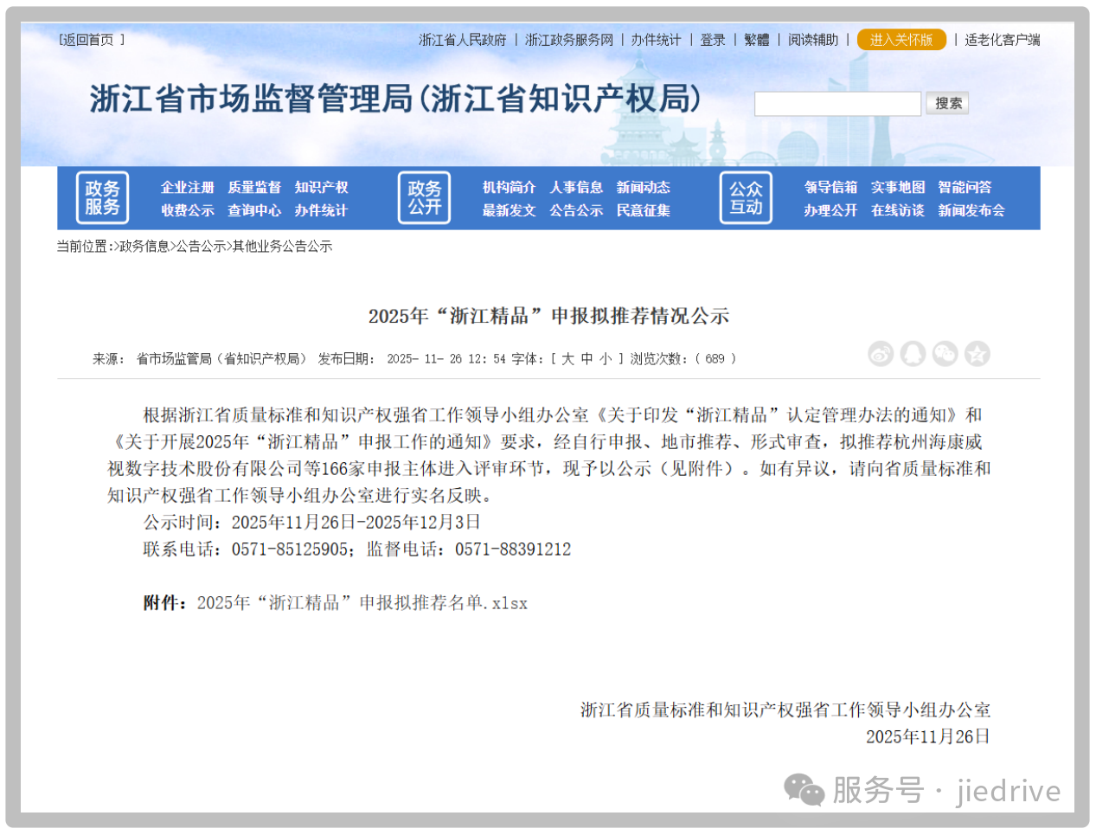Download the 浙江精品 申报拟推荐名单 xlsx attachment

click(x=363, y=603)
